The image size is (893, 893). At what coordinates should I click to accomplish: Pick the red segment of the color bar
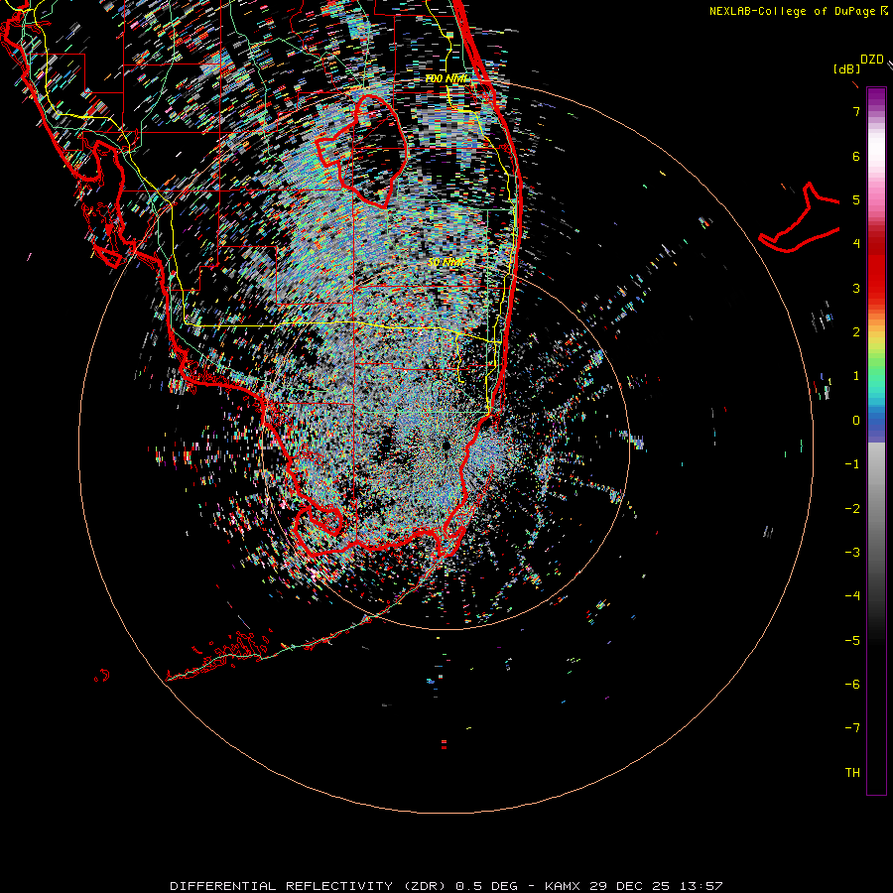tap(876, 274)
